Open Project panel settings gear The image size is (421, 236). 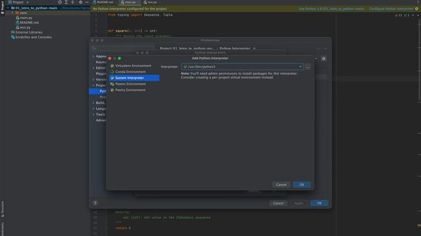tap(80, 2)
